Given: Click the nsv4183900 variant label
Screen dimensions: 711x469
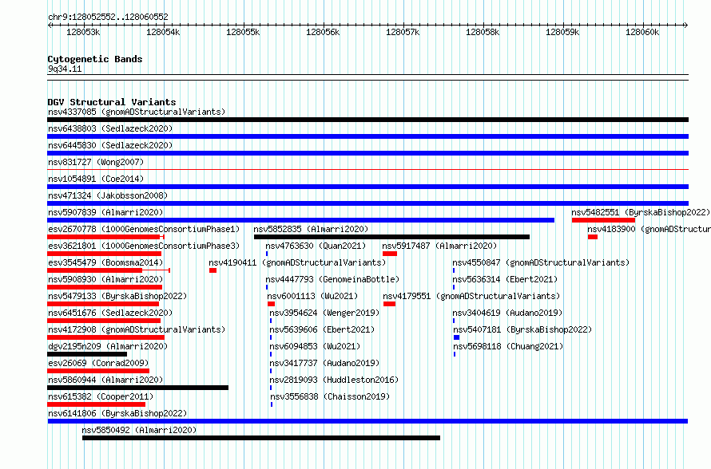Looking at the screenshot, I should (649, 229).
